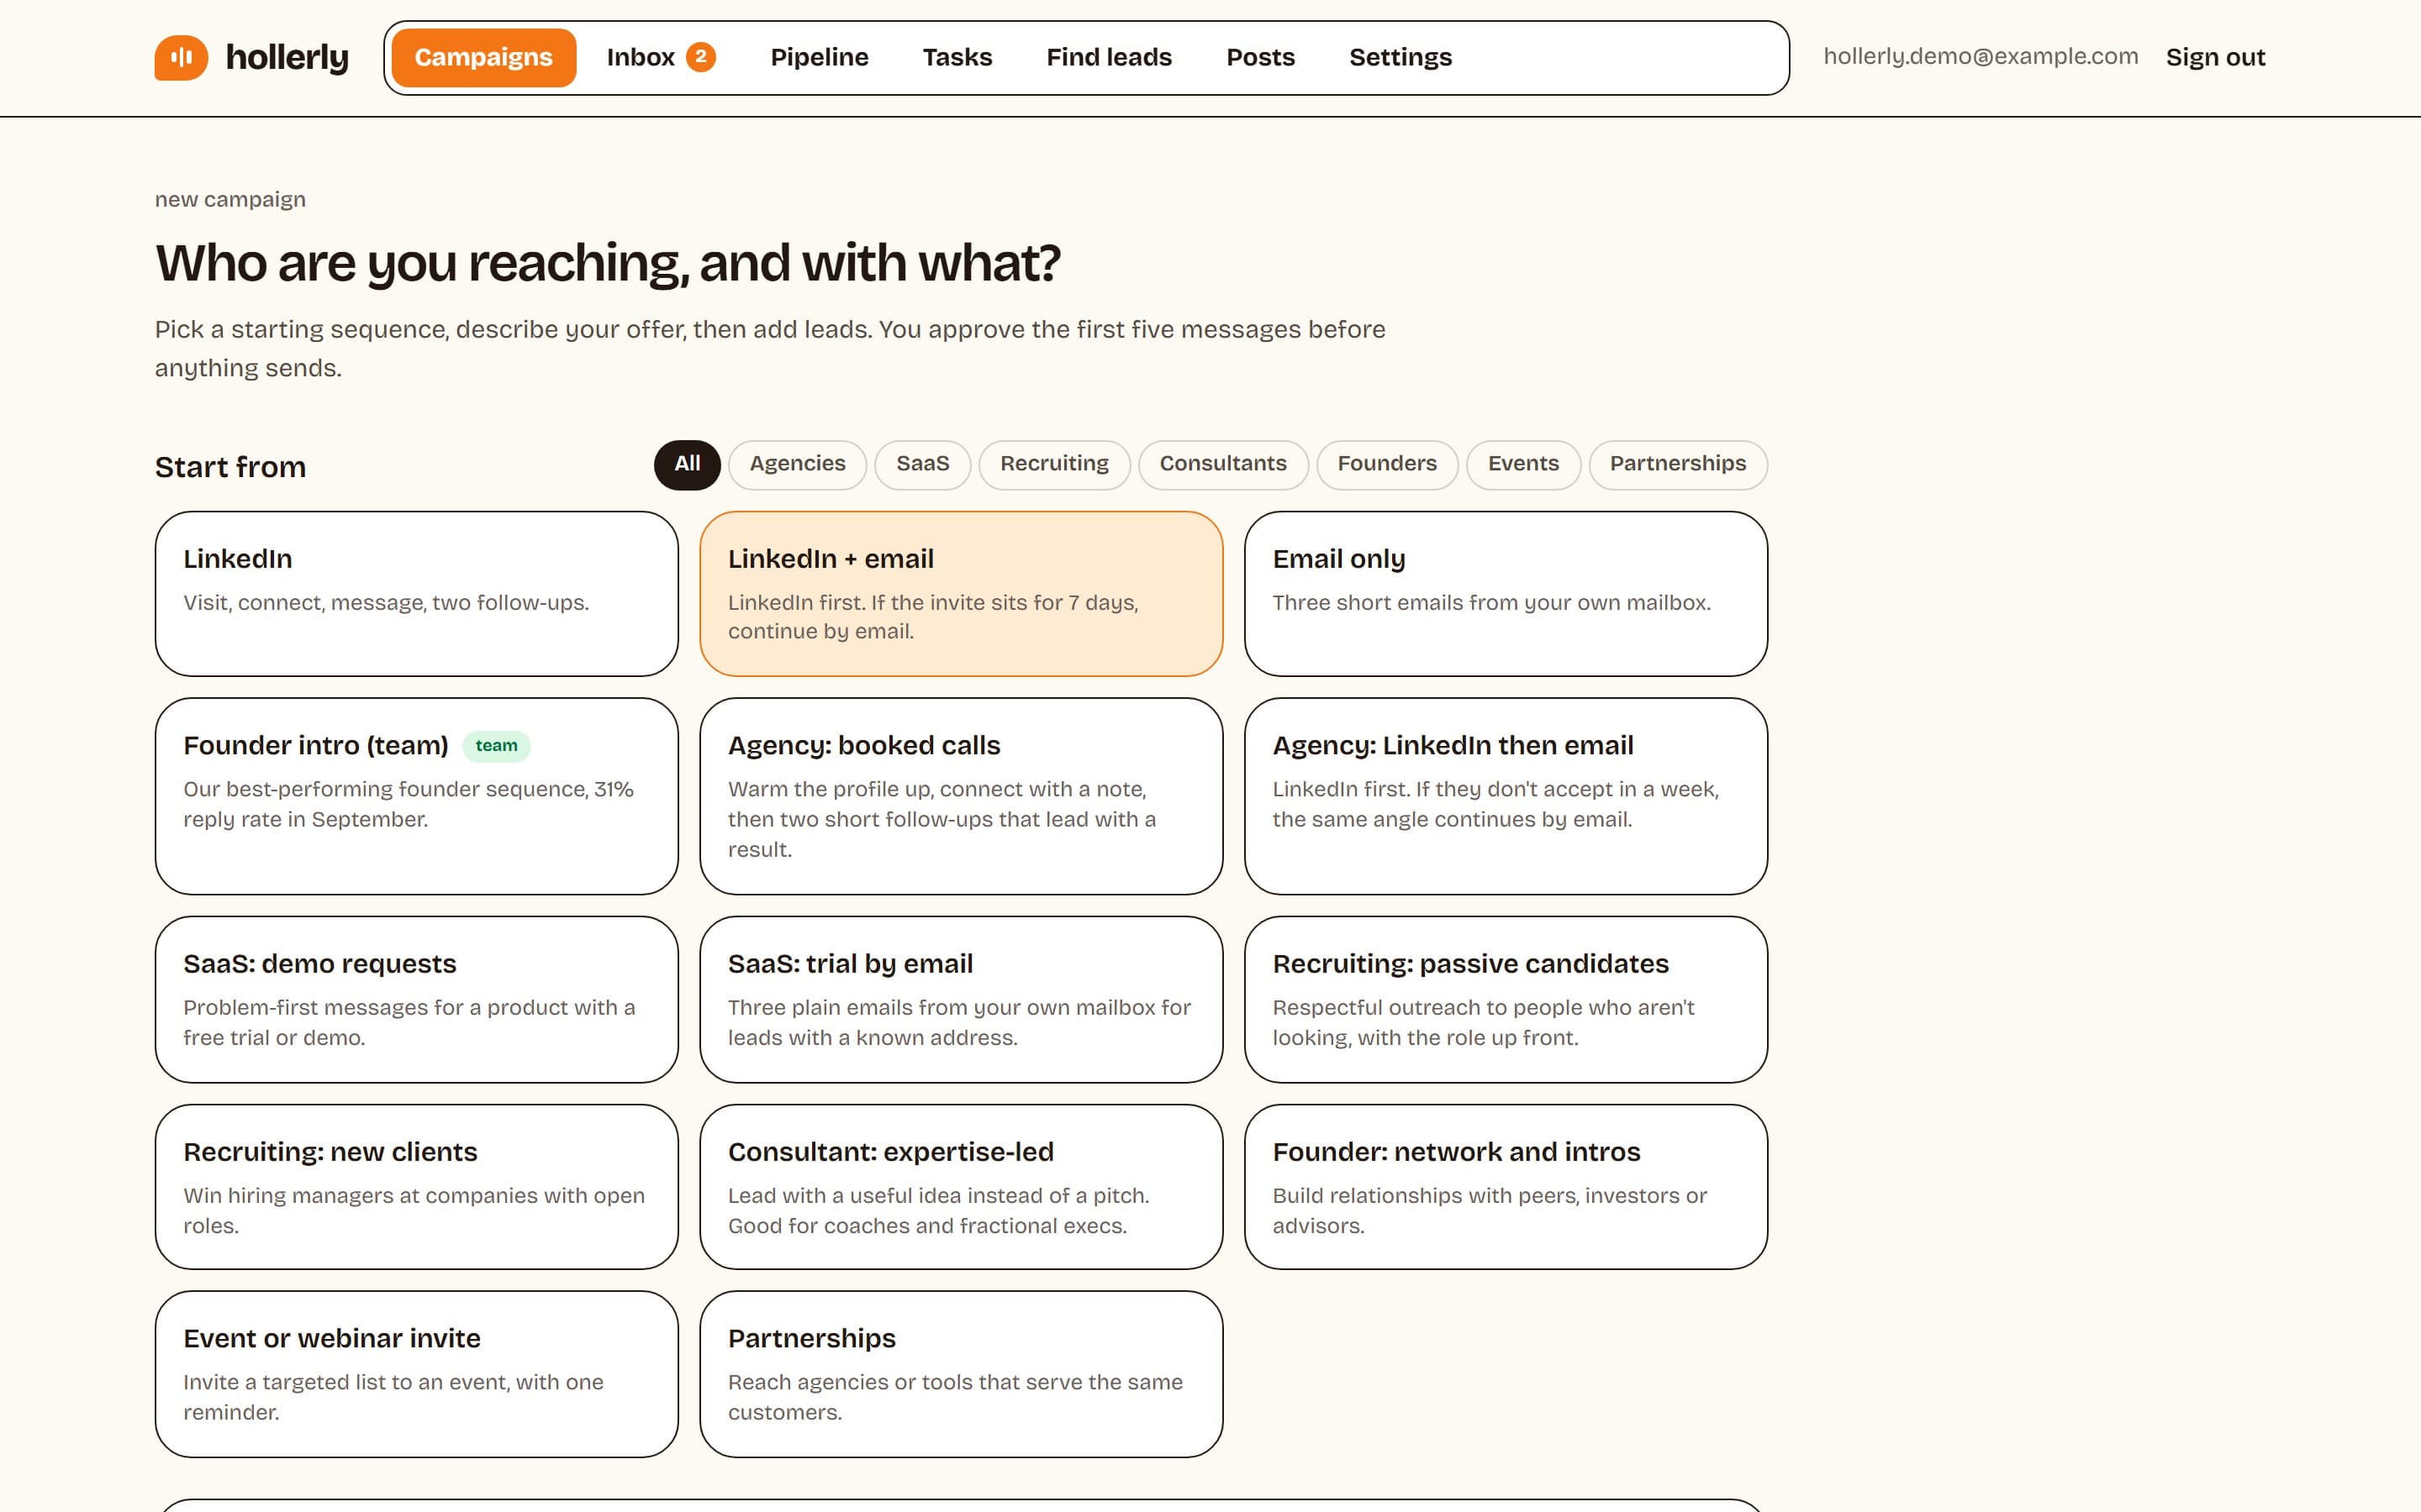The height and width of the screenshot is (1512, 2421).
Task: Select the All filter chip
Action: click(x=688, y=464)
